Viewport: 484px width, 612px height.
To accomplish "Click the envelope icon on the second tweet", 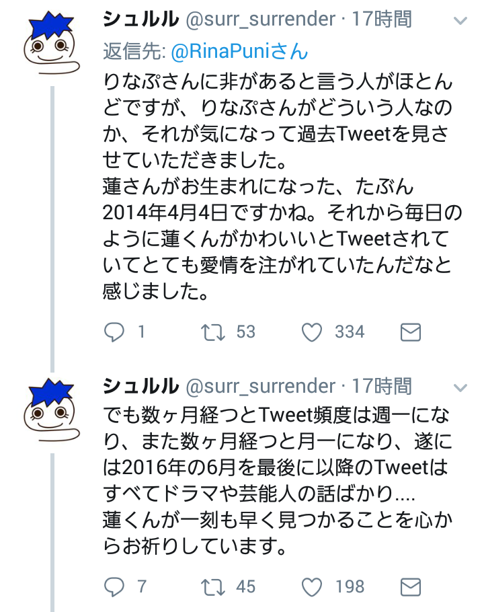I will [412, 586].
